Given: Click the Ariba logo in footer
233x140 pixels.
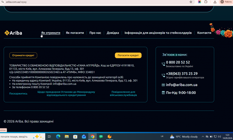Looking at the screenshot, I should (13, 33).
